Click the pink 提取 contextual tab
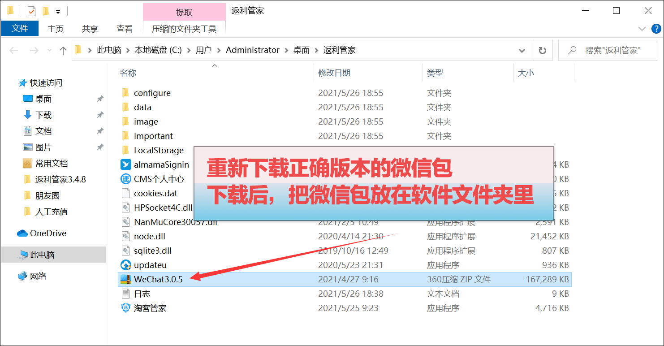Screen dimensions: 664x346 [x=184, y=12]
